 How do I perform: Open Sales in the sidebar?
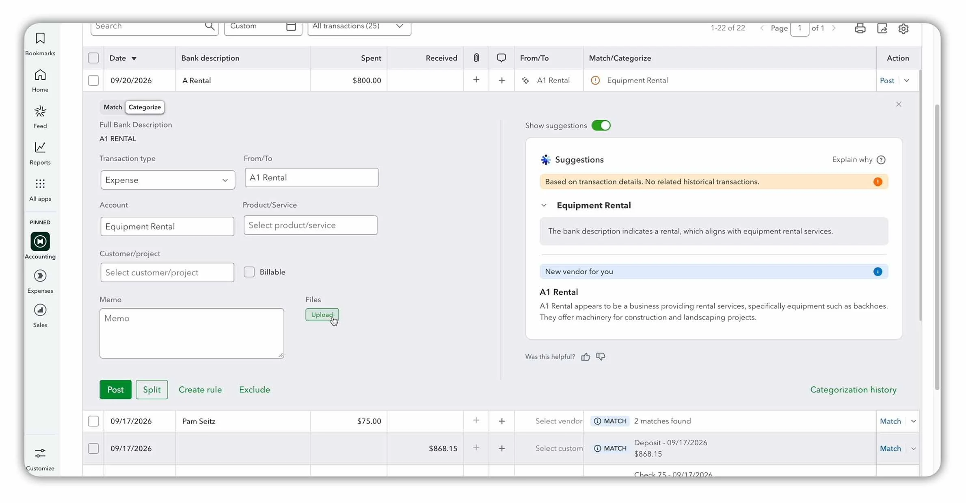coord(40,316)
